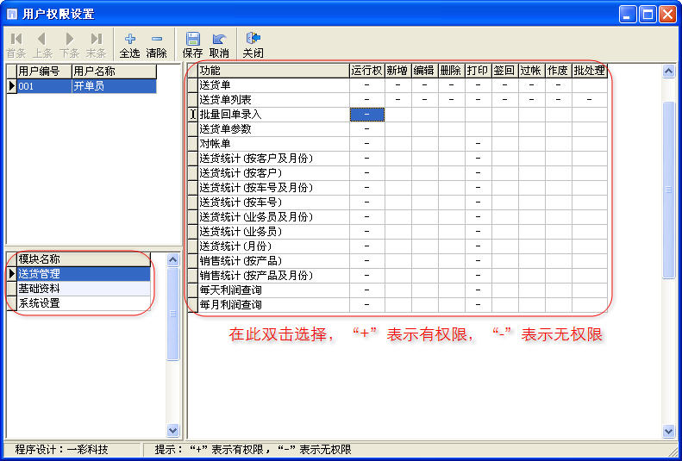Click the 作废 column header

pos(559,71)
